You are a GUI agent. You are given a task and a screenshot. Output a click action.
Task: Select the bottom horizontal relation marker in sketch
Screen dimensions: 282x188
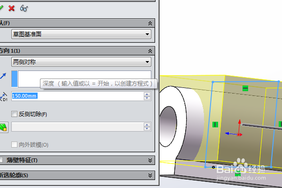pos(238,174)
